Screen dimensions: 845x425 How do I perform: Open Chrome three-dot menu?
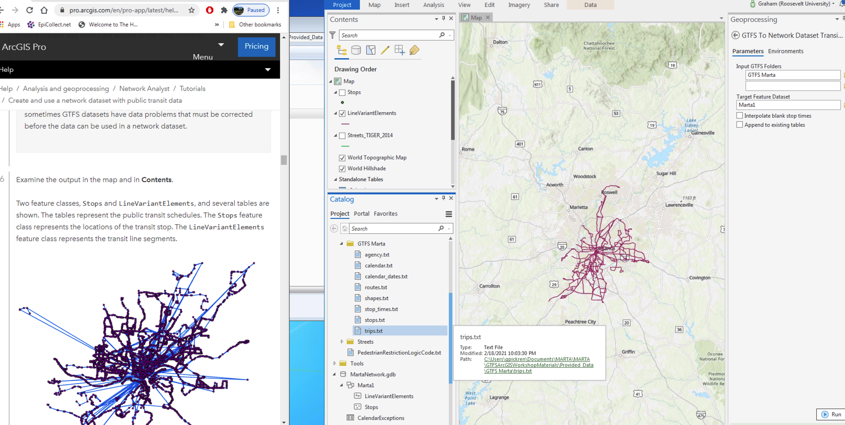(278, 10)
